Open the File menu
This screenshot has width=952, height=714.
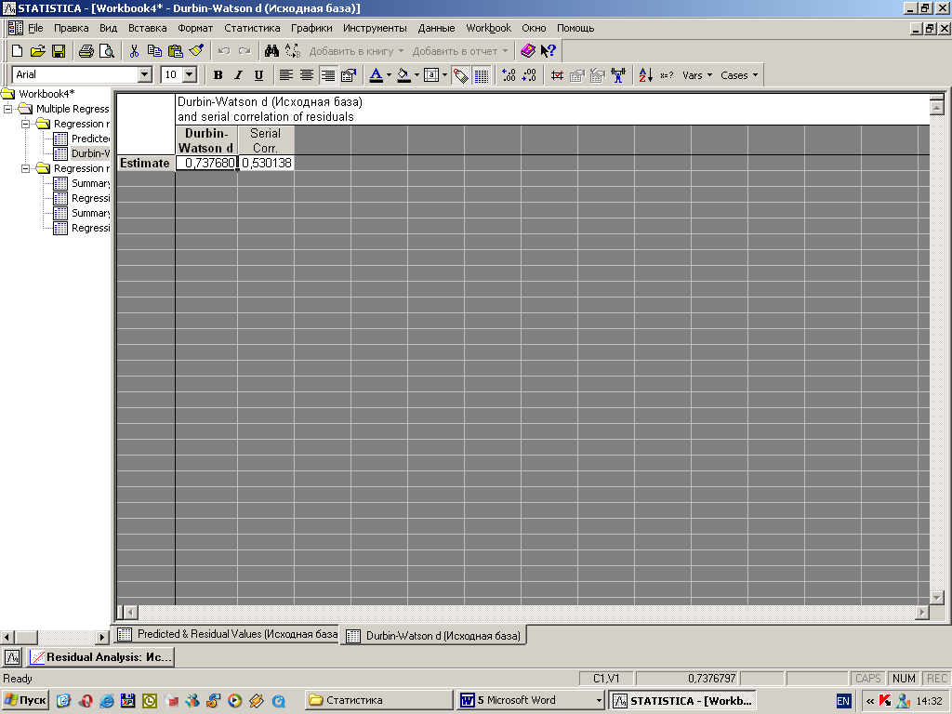(x=36, y=28)
